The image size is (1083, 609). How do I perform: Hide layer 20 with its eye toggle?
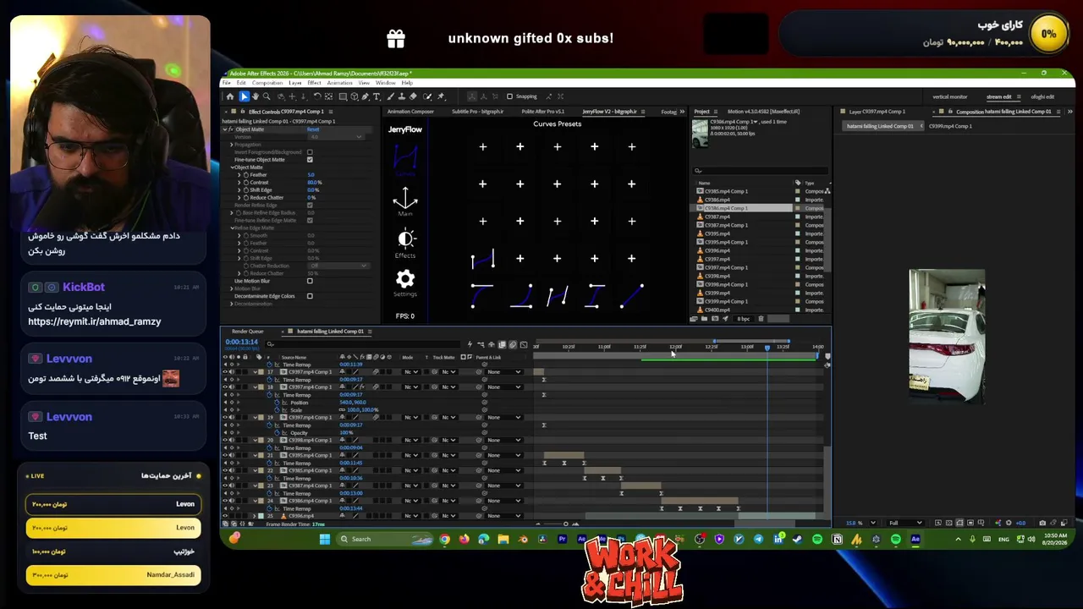[225, 440]
